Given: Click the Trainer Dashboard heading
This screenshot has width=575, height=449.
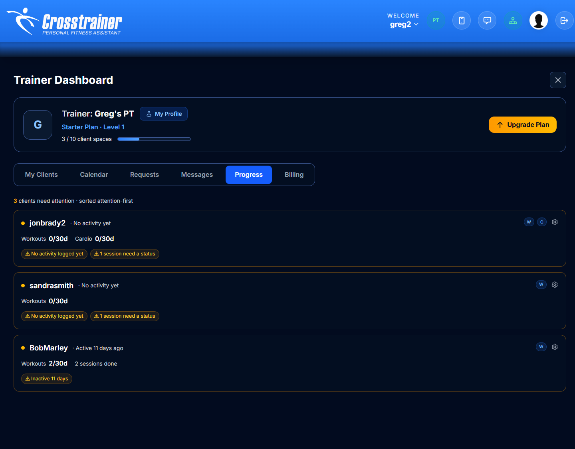Looking at the screenshot, I should click(63, 80).
